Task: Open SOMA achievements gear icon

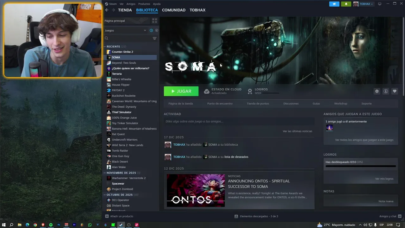Action: coord(250,91)
